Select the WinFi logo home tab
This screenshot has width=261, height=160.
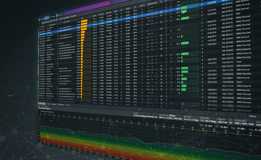pos(44,18)
